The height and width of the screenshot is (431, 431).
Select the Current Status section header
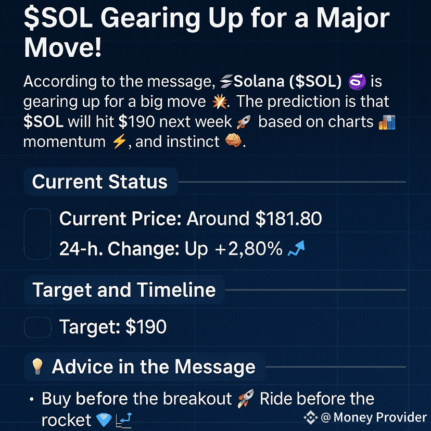tap(100, 182)
